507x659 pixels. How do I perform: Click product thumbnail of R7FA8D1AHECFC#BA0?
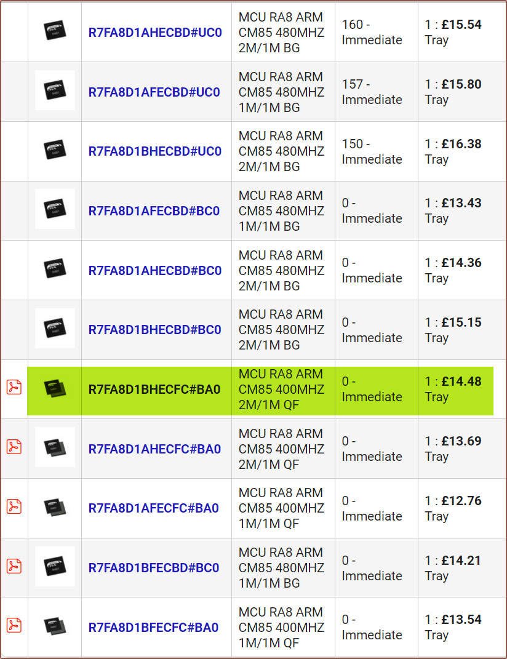click(x=55, y=447)
